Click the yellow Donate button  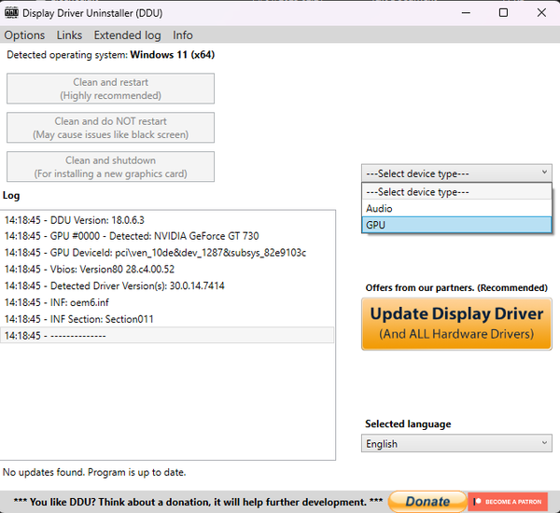(427, 501)
